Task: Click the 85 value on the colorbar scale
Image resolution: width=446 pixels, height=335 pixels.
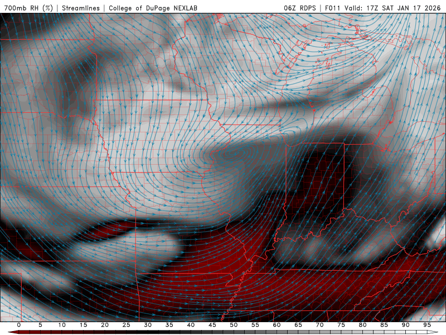Action: click(x=384, y=325)
